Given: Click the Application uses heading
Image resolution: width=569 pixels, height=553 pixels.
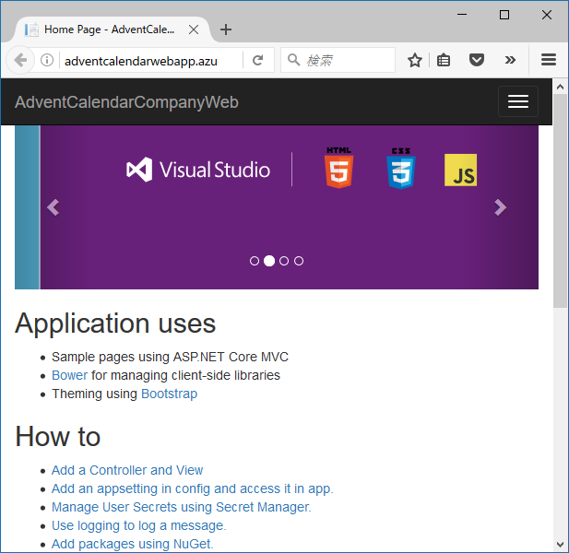Looking at the screenshot, I should [115, 324].
